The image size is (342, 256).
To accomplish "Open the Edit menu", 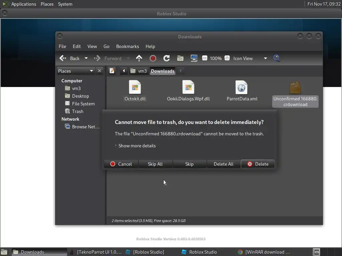I will [76, 46].
